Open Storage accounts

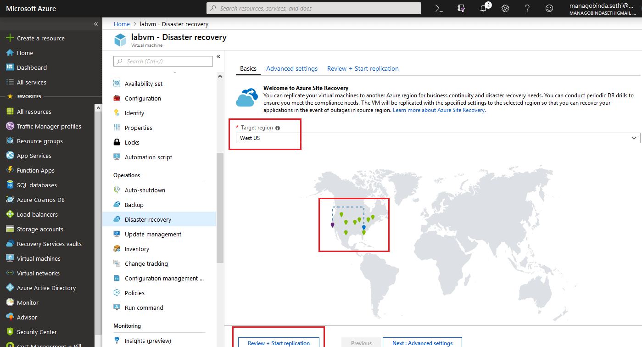click(x=40, y=229)
